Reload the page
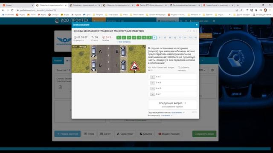The width and height of the screenshot is (273, 153). click(12, 10)
